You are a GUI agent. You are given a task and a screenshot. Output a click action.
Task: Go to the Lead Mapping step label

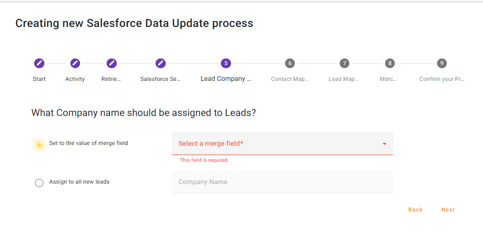tap(344, 79)
